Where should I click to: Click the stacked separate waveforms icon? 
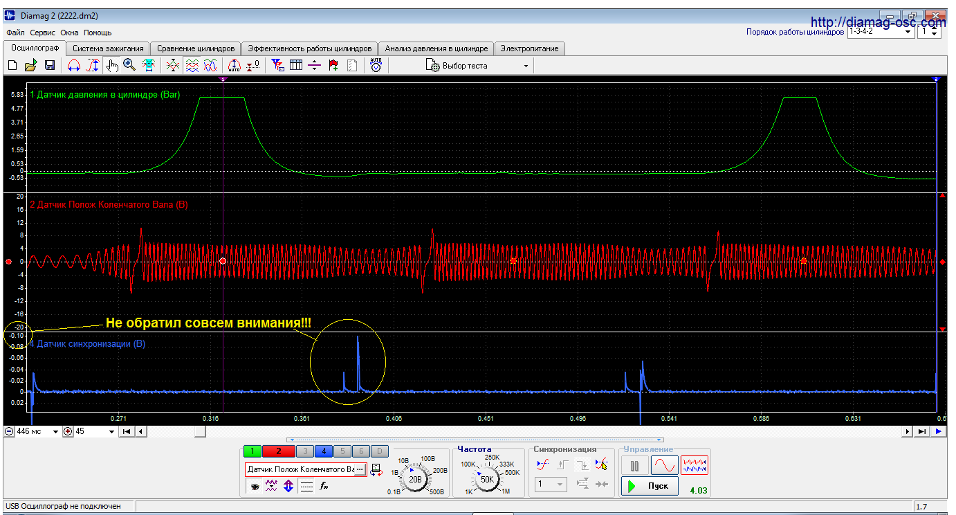pos(192,65)
